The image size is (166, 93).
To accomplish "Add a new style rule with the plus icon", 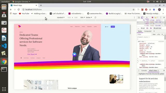I will point(162,34).
